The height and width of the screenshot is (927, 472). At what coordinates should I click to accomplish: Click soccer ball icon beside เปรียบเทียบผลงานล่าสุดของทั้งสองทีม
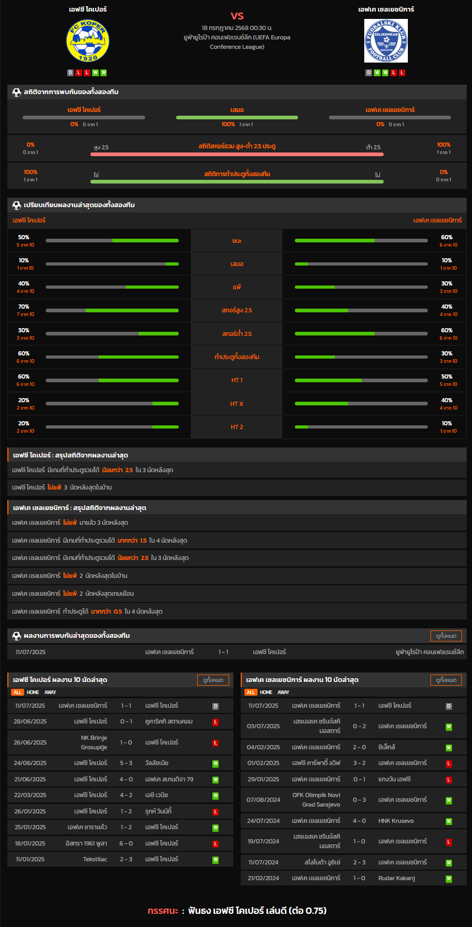[x=17, y=205]
